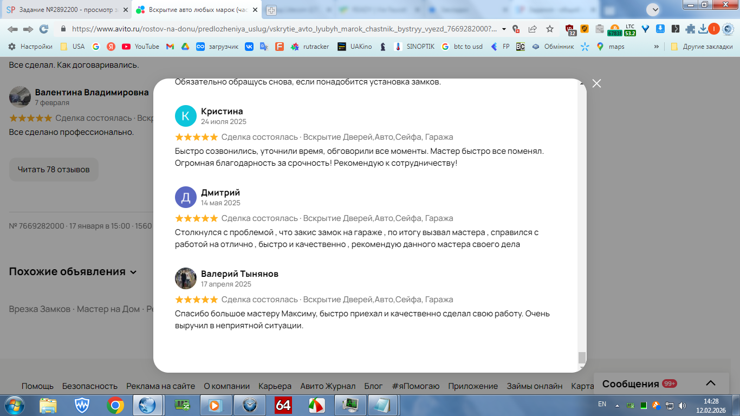The image size is (740, 416).
Task: Open Валерий Тынянов's profile photo
Action: [186, 278]
